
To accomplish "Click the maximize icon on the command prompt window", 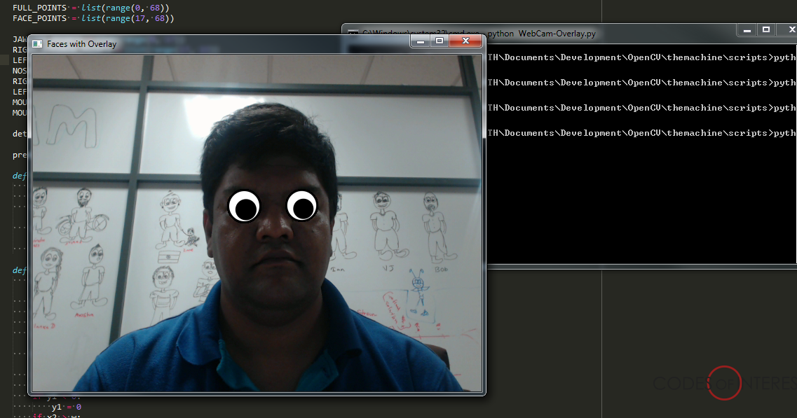I will click(x=765, y=29).
